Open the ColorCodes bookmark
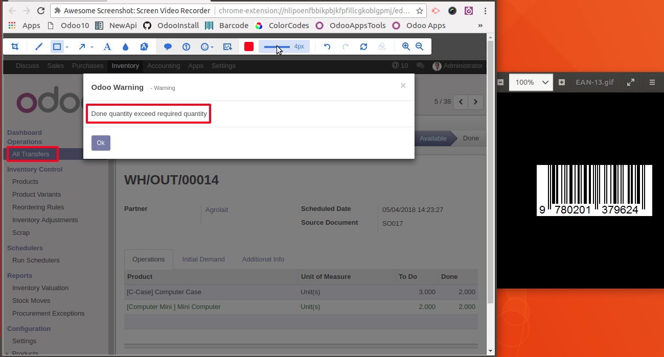The height and width of the screenshot is (357, 664). (x=282, y=26)
